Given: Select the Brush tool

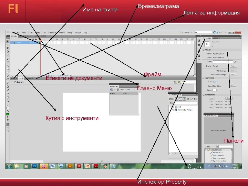Looking at the screenshot, I should pos(8,76).
